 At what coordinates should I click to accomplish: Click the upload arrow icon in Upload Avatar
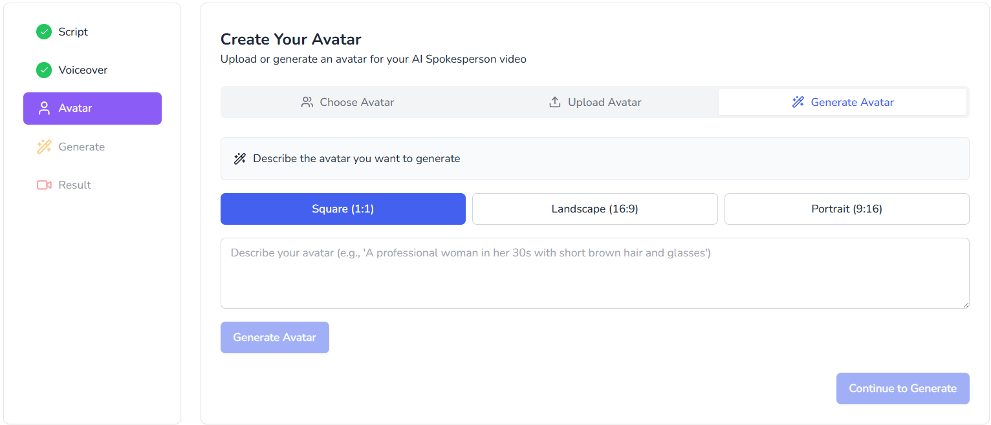tap(555, 102)
